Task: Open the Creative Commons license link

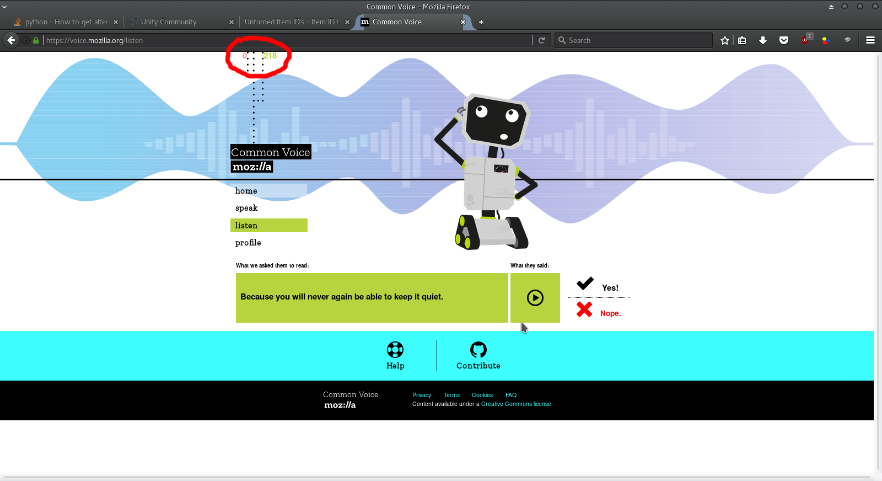Action: point(516,404)
